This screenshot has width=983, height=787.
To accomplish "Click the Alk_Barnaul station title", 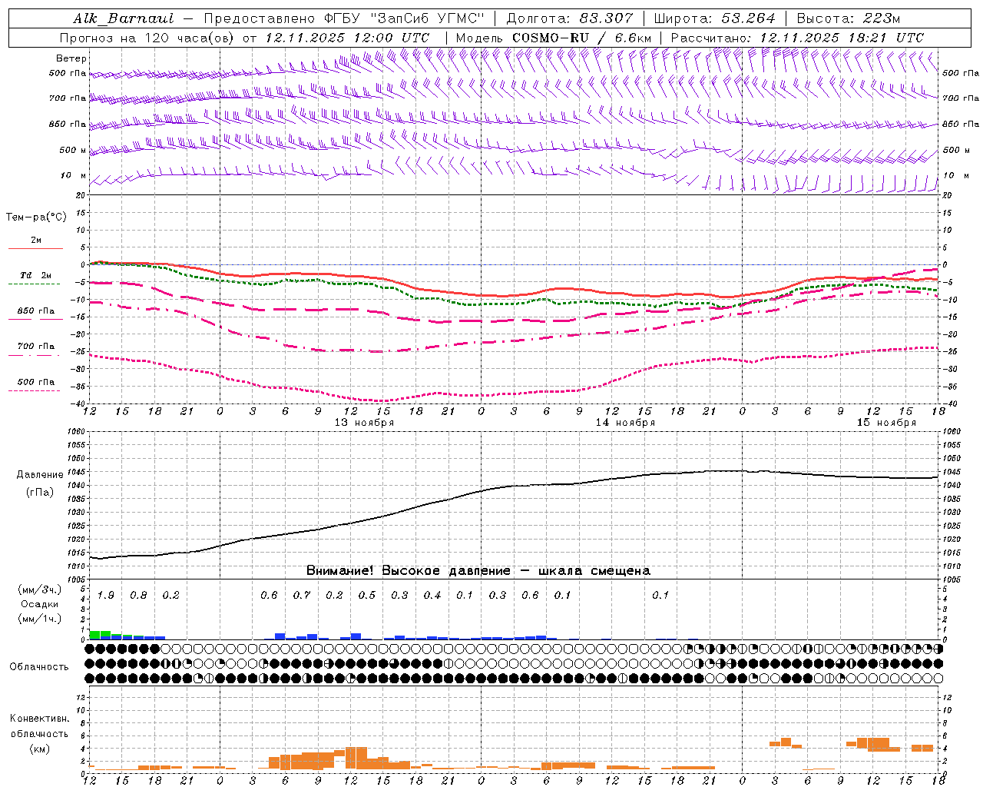I will click(124, 18).
